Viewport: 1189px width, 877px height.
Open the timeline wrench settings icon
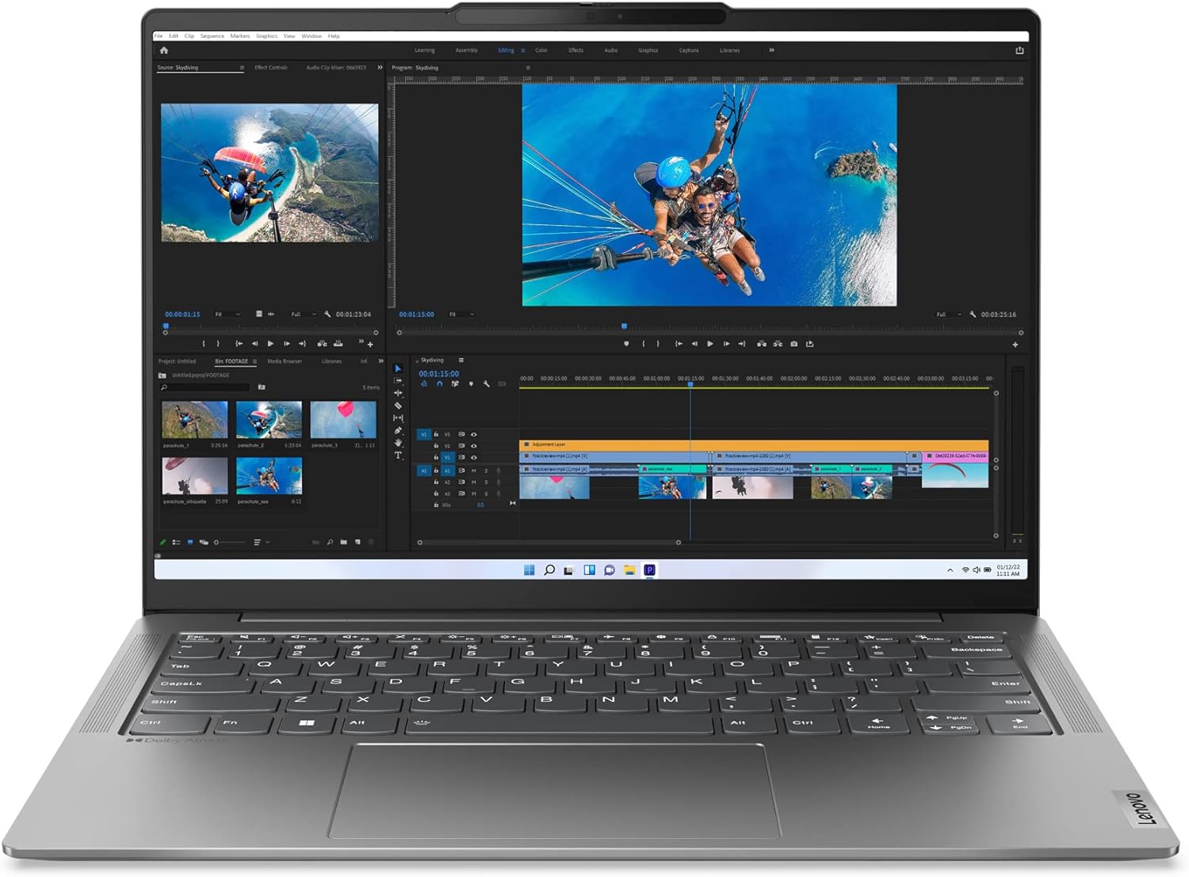(487, 384)
